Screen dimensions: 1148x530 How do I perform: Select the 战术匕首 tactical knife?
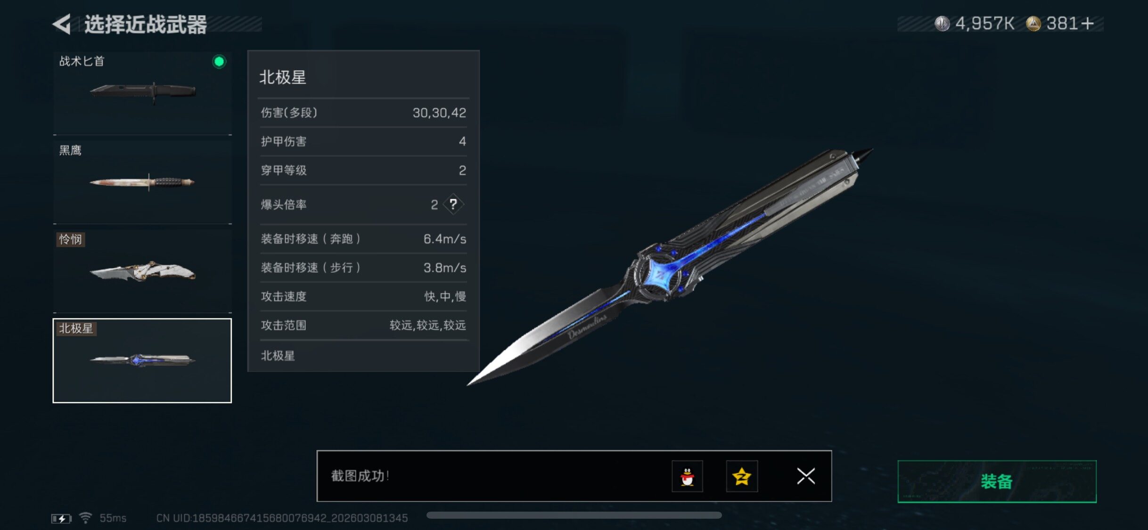142,93
